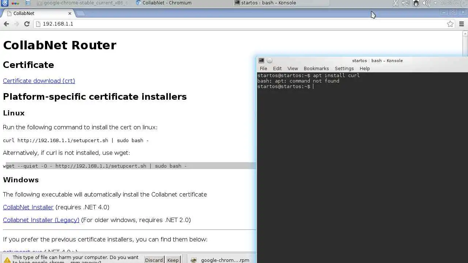The height and width of the screenshot is (263, 468).
Task: Open the volume speaker tray icon
Action: click(426, 3)
